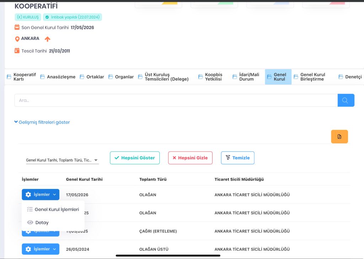Export list with orange PDF button
This screenshot has height=259, width=364.
coord(339,137)
